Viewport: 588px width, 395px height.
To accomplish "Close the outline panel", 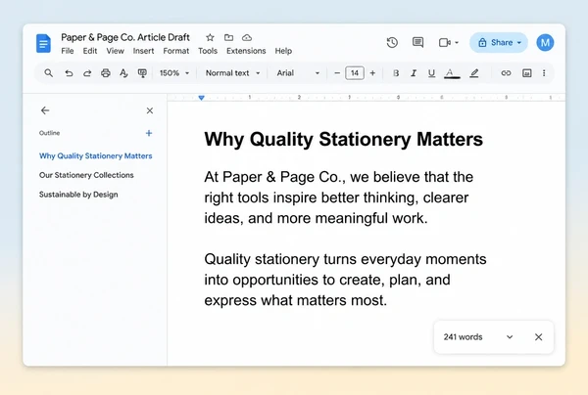I will pos(150,110).
